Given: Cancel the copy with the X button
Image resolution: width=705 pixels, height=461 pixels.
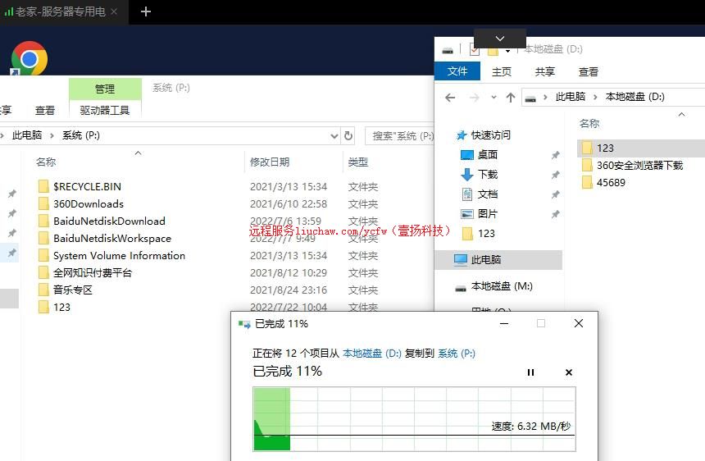Looking at the screenshot, I should [569, 372].
